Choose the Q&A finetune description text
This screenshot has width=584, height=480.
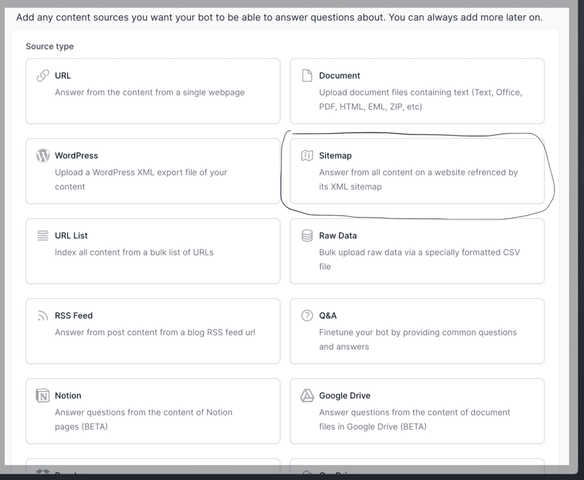click(x=417, y=339)
